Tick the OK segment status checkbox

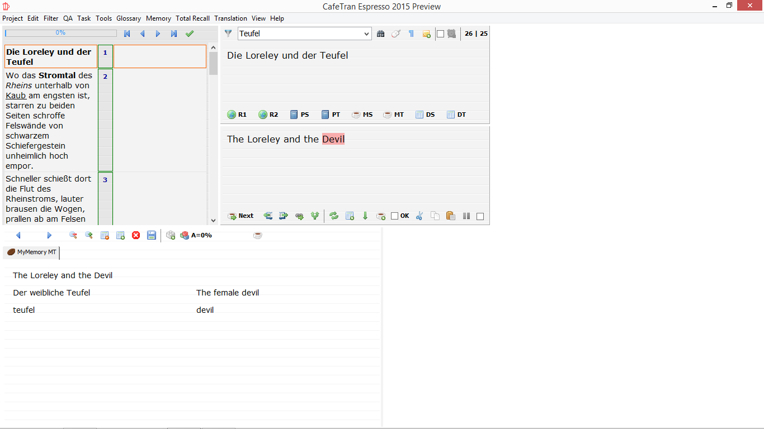coord(395,216)
